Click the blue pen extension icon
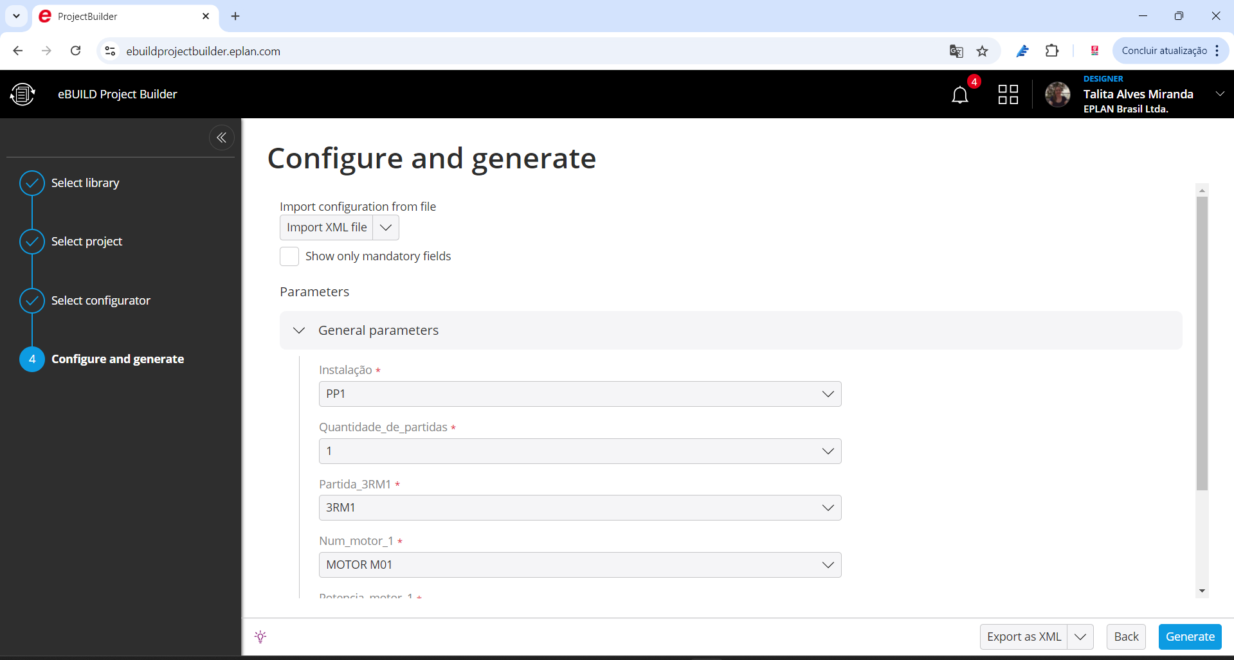1234x660 pixels. click(x=1022, y=51)
